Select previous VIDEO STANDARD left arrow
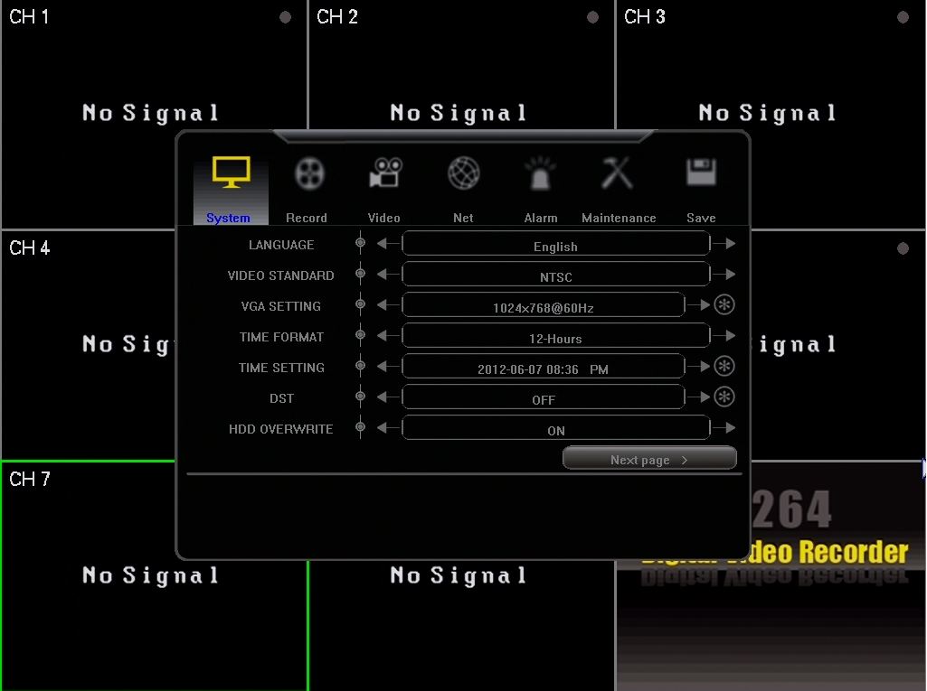 388,274
